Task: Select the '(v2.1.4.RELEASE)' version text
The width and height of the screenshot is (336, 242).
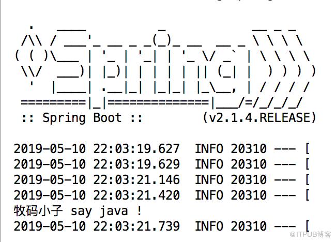Action: coord(259,117)
